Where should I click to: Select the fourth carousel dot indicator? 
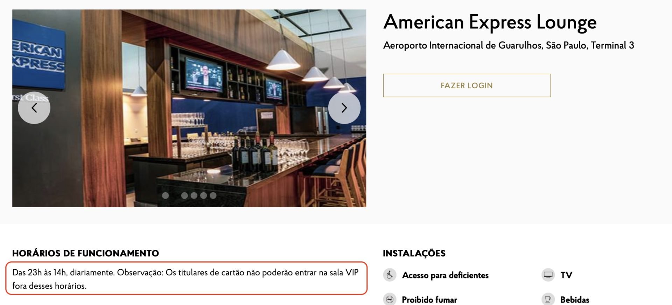(203, 195)
